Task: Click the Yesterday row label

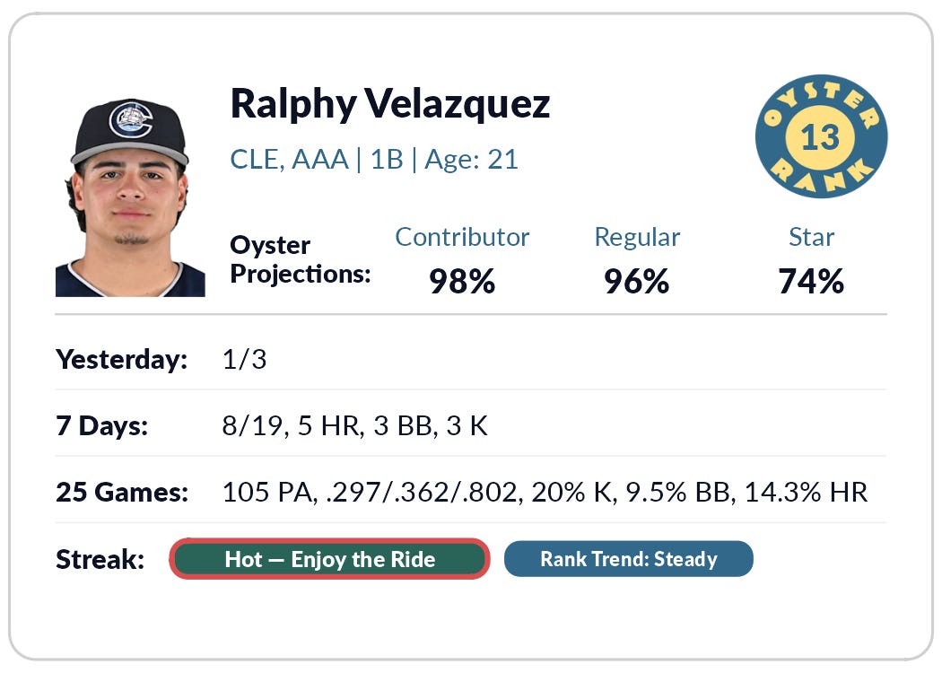Action: (x=122, y=359)
